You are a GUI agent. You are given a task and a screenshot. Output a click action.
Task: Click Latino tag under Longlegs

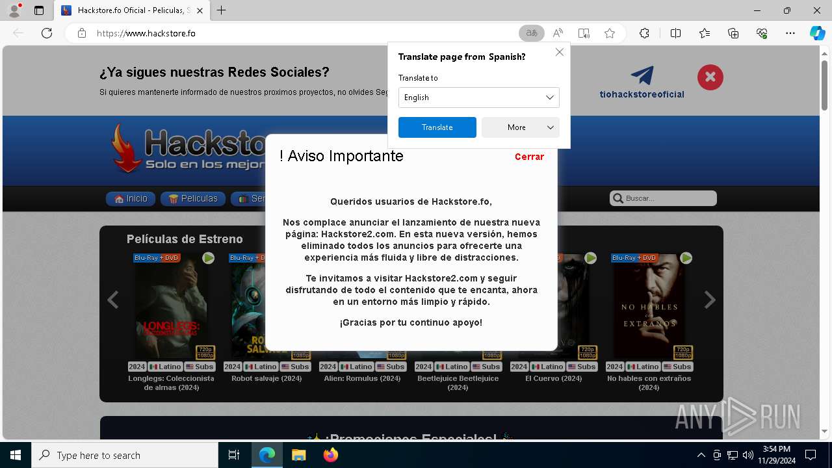tap(166, 367)
